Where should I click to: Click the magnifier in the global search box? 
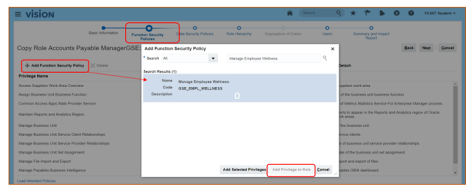(339, 13)
